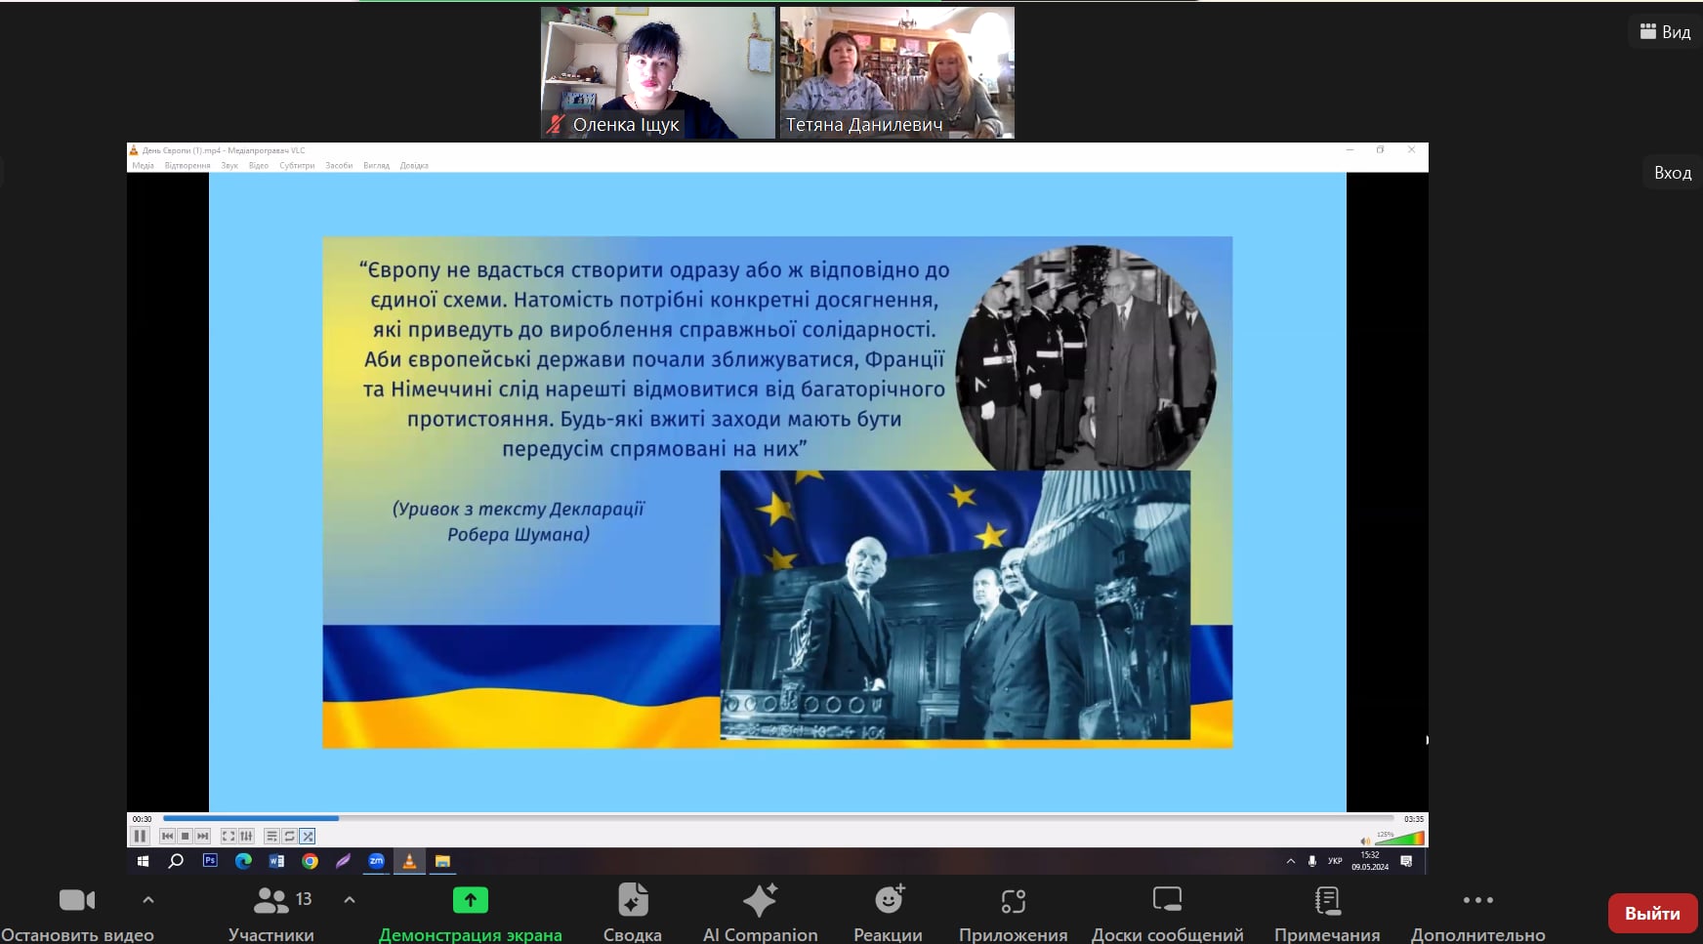Stop video with the camera button
Image resolution: width=1703 pixels, height=944 pixels.
[77, 912]
